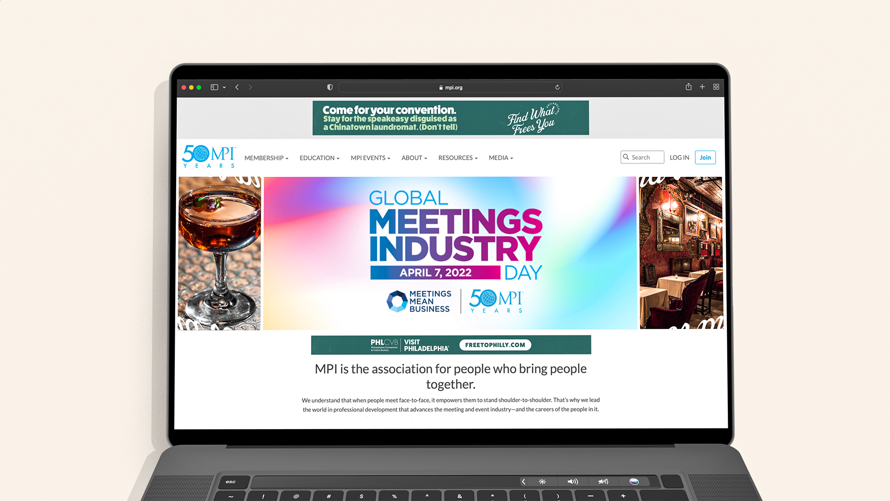Click the Touch Bar brightness icon
Viewport: 890px width, 501px height.
click(542, 482)
